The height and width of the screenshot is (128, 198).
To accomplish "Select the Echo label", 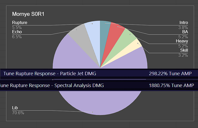I will 17,32.
